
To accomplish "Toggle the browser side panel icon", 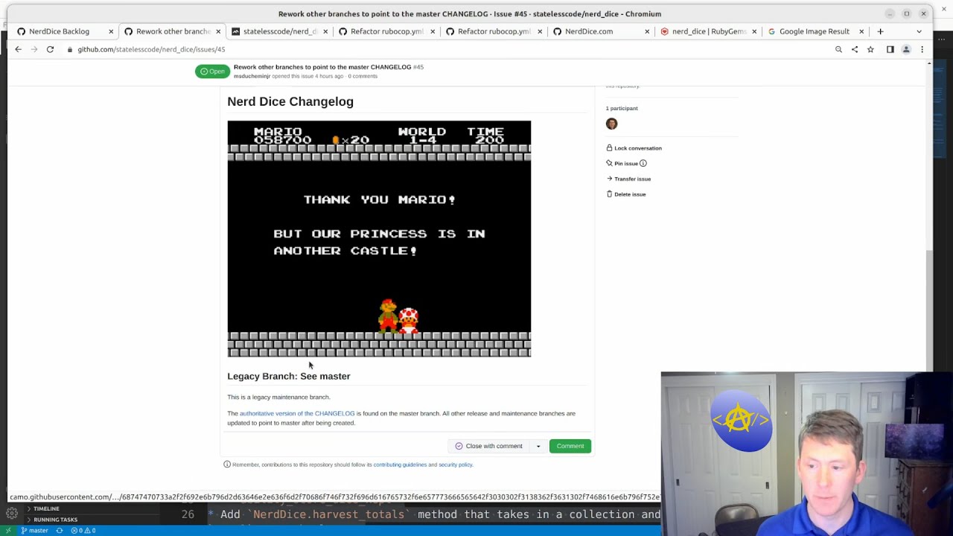I will click(x=890, y=49).
